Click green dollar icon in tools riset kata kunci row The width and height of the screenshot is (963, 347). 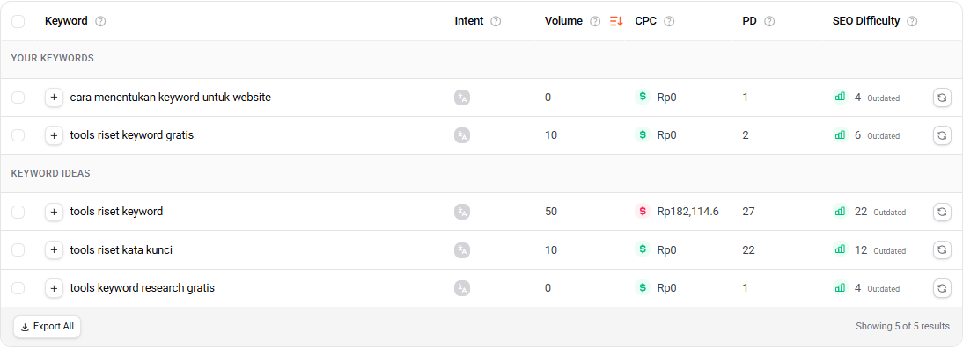[x=643, y=249]
